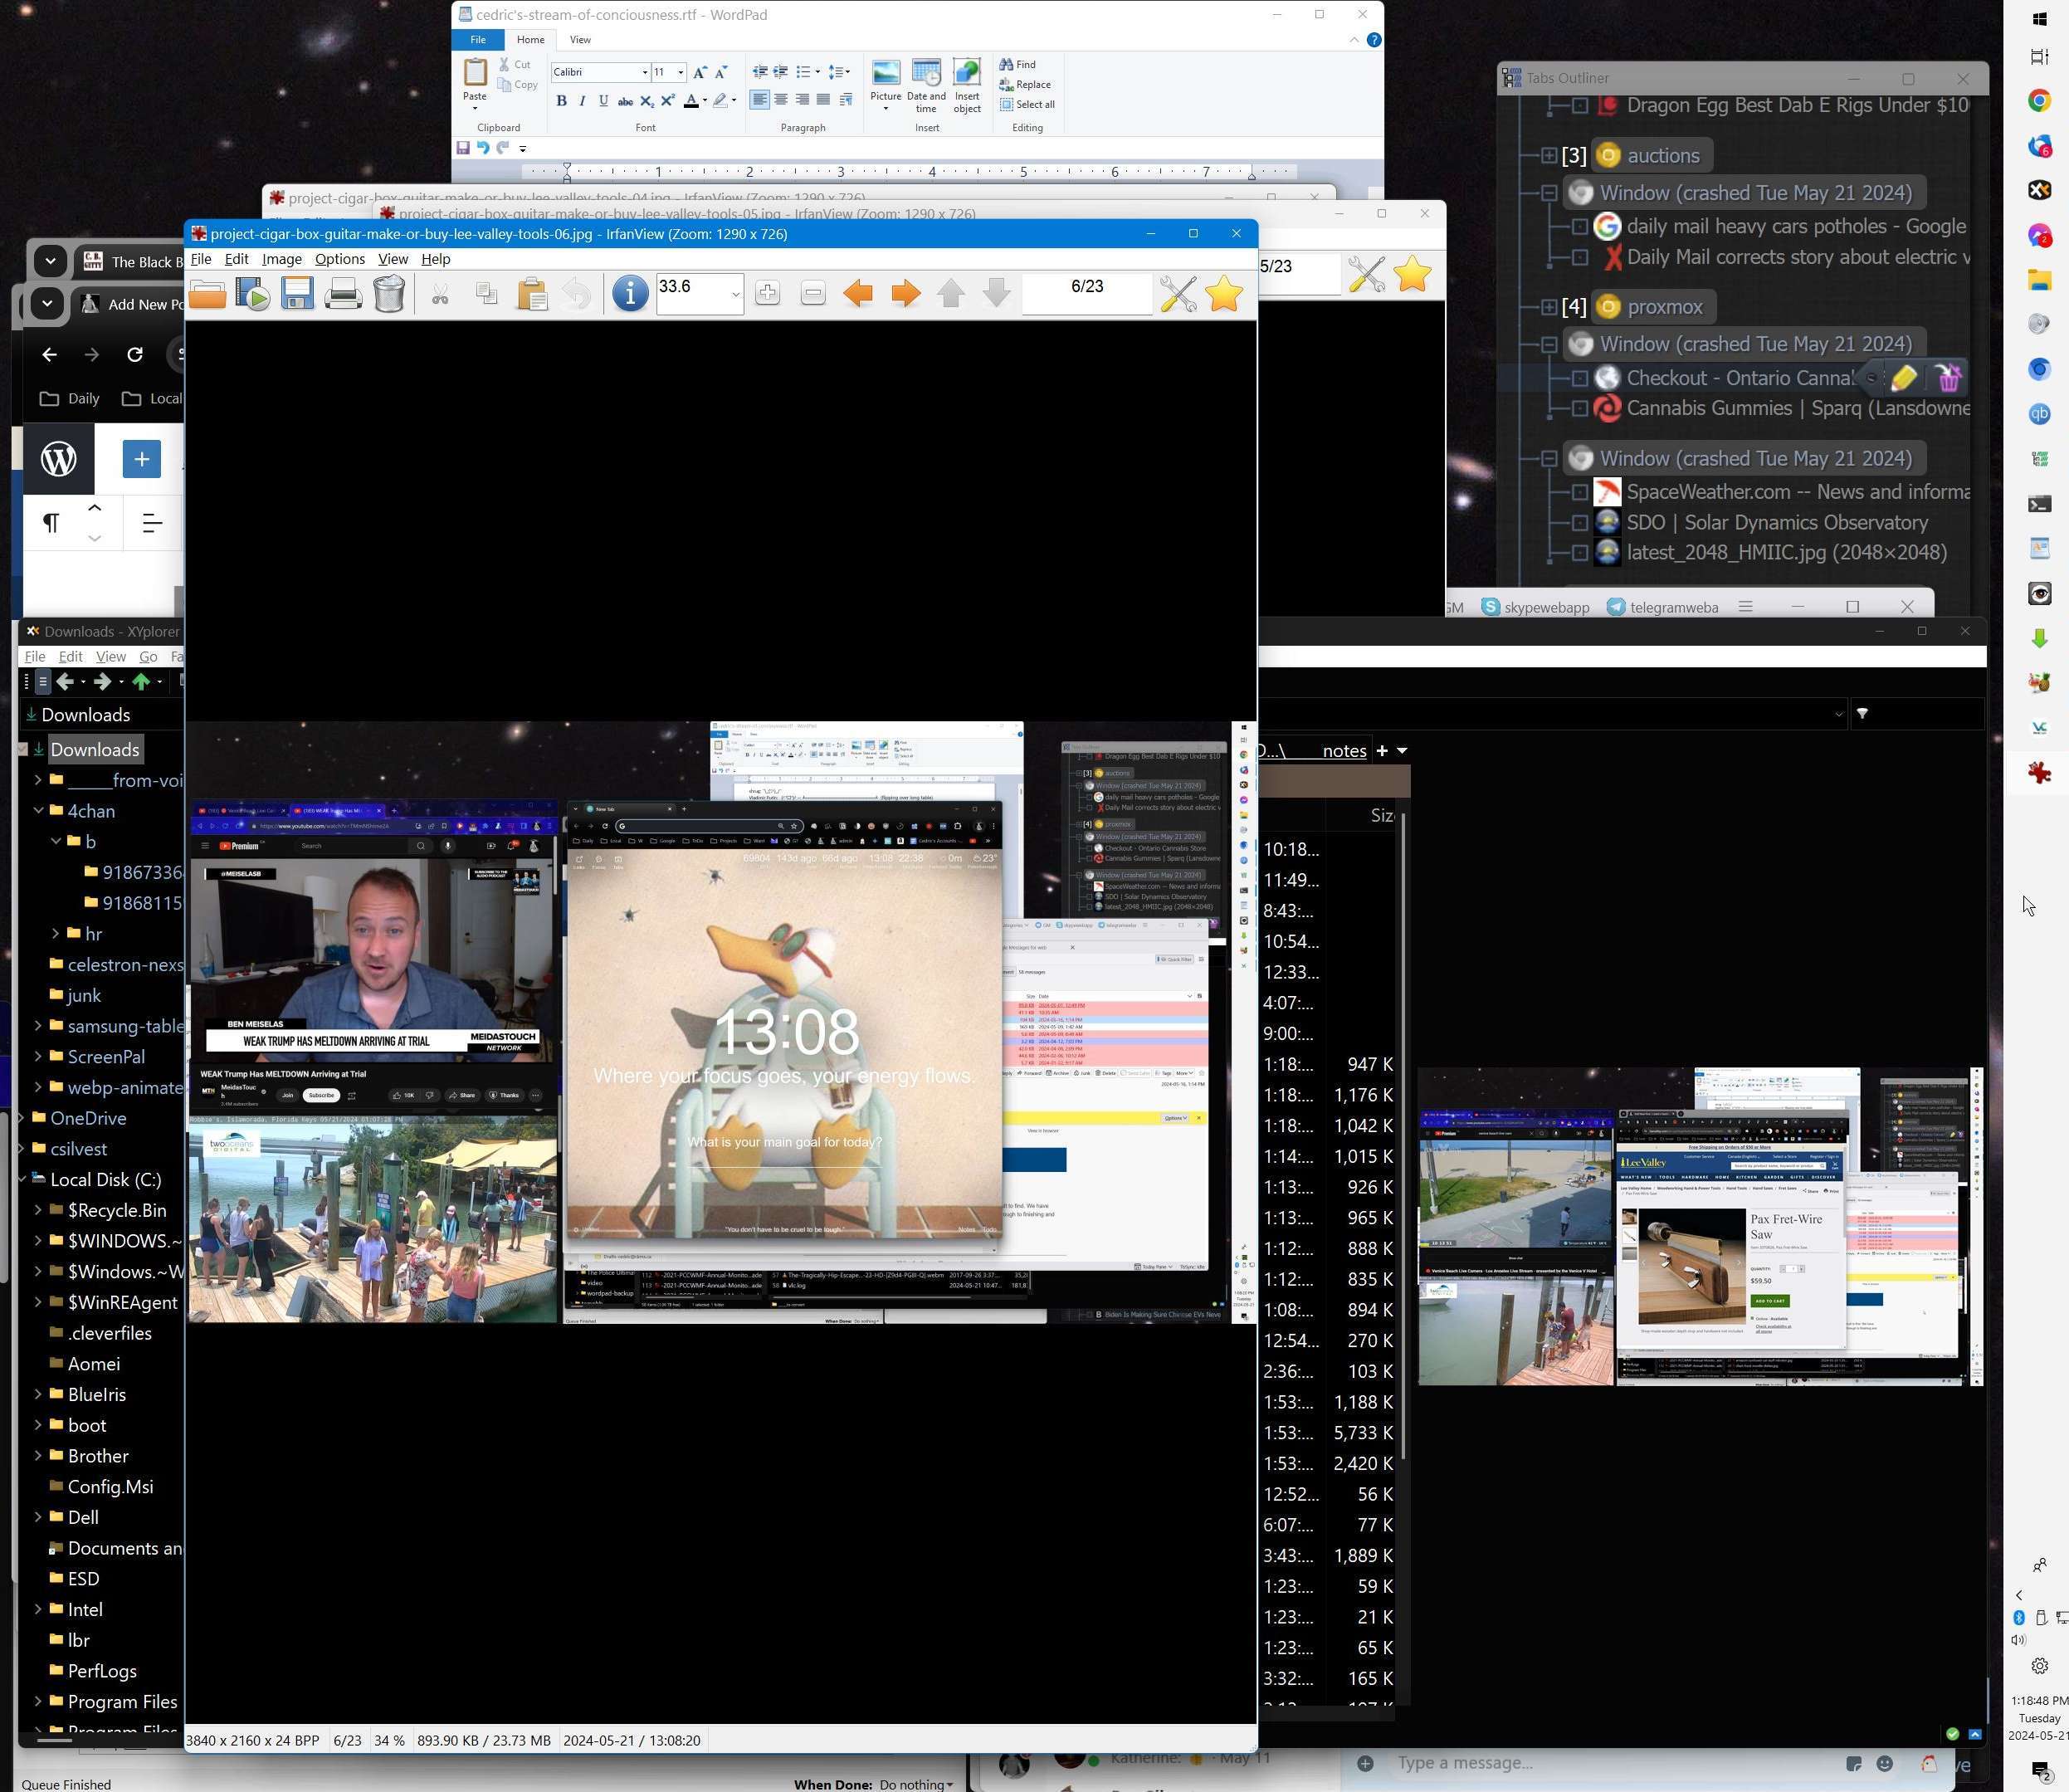Go to next image with right arrow

point(905,294)
